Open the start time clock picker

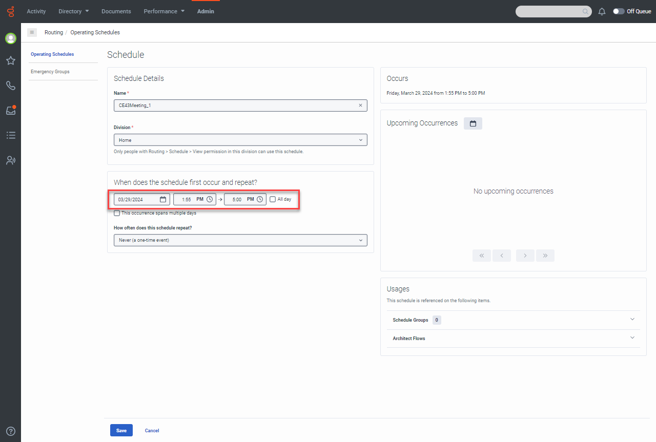[x=210, y=199]
